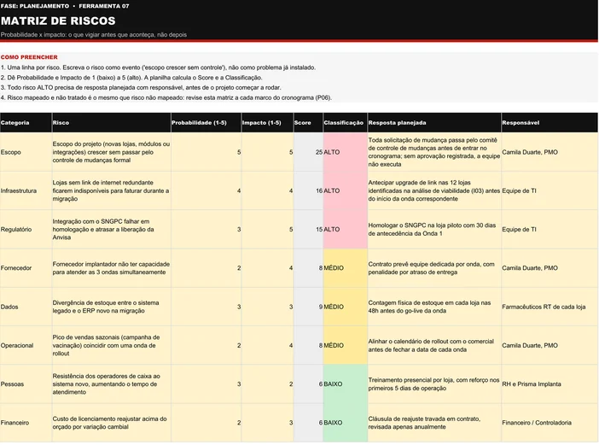599x445 pixels.
Task: Select the 'Financeiro' category cell
Action: [x=26, y=423]
